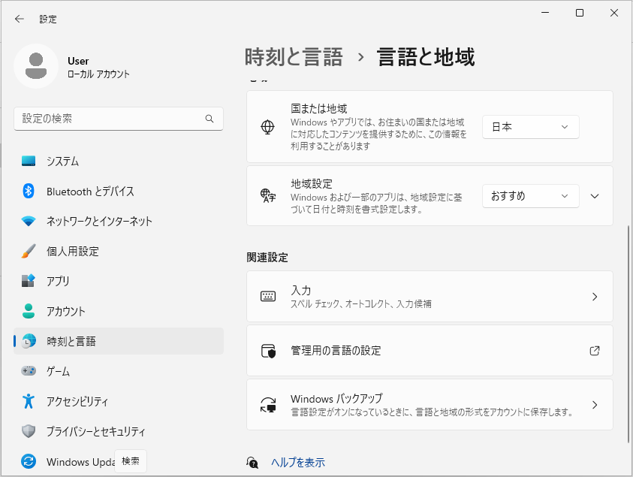
Task: Click the アプリ icon in sidebar
Action: (x=29, y=281)
